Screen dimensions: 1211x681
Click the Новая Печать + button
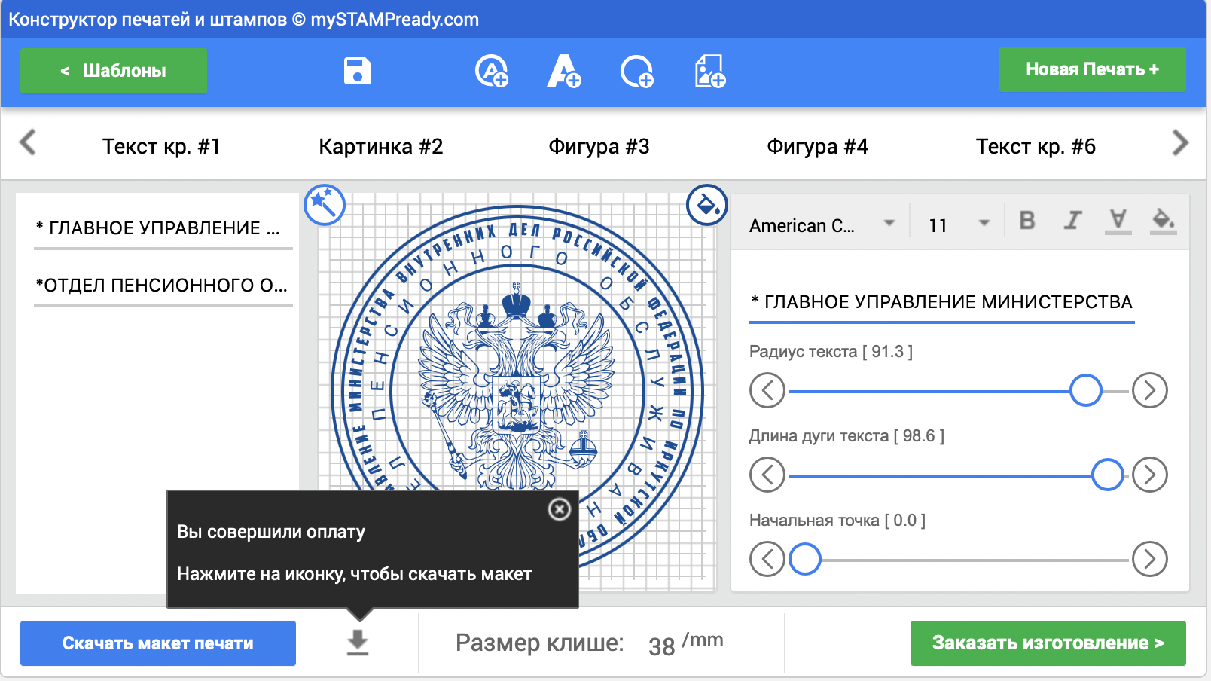coord(1093,69)
